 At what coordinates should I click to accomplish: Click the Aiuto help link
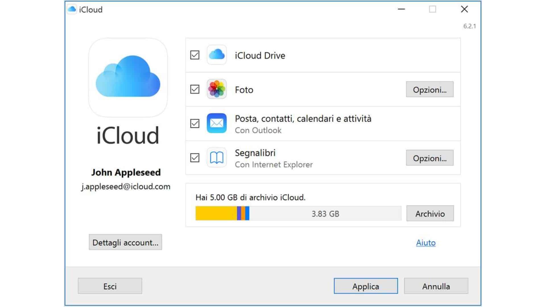click(426, 242)
